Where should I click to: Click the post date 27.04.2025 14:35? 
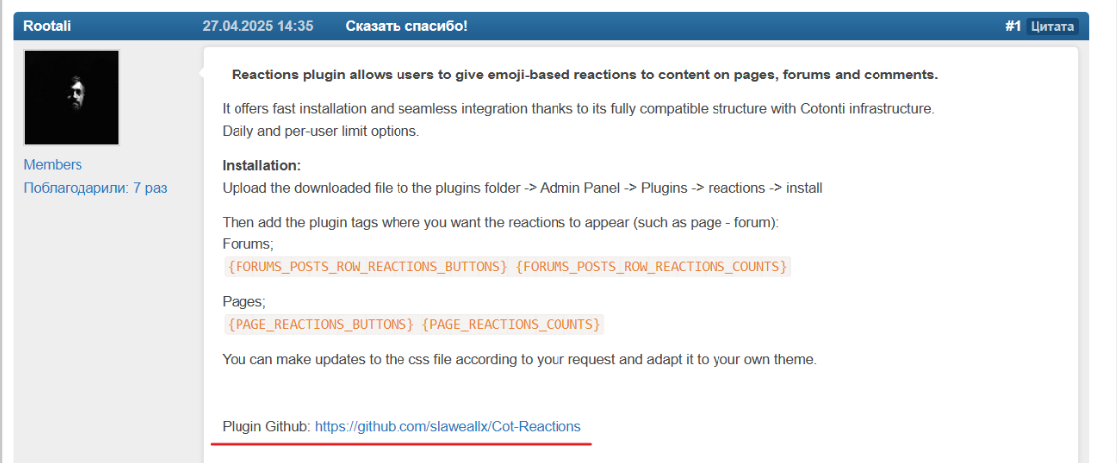[257, 27]
